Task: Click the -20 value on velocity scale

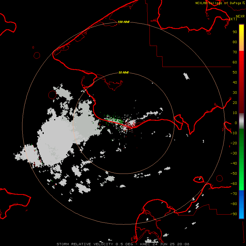Action: (x=234, y=143)
